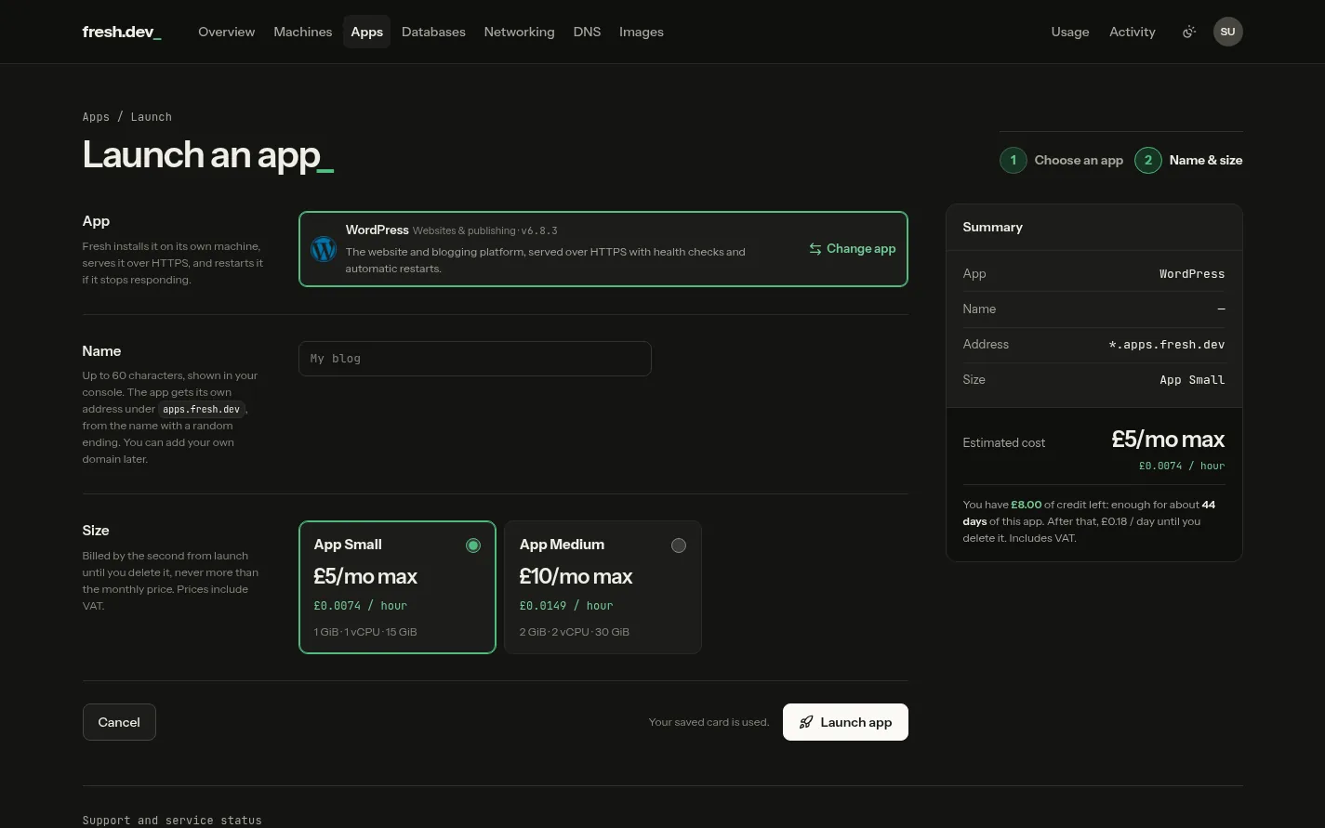Click the £8.00 credit amount
This screenshot has width=1325, height=828.
pyautogui.click(x=1027, y=505)
